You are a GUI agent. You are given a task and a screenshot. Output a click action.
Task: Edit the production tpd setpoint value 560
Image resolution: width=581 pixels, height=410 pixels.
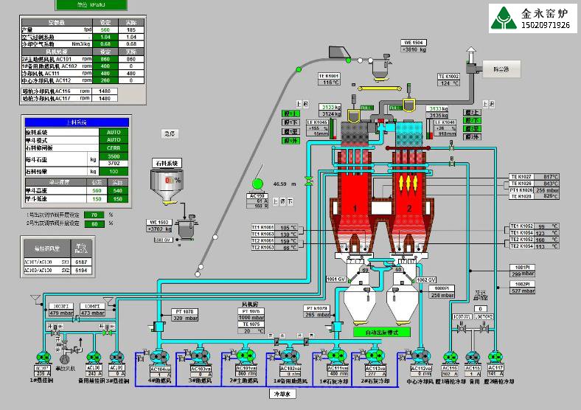105,29
